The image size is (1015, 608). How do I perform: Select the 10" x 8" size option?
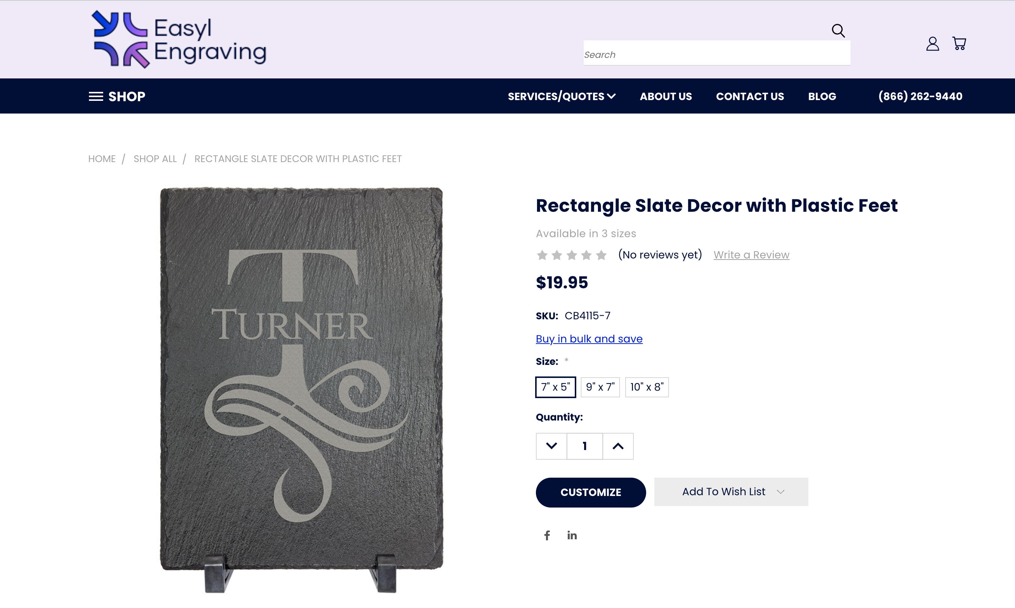click(647, 387)
